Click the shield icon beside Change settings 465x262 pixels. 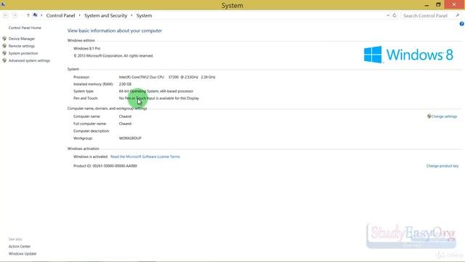coord(429,116)
